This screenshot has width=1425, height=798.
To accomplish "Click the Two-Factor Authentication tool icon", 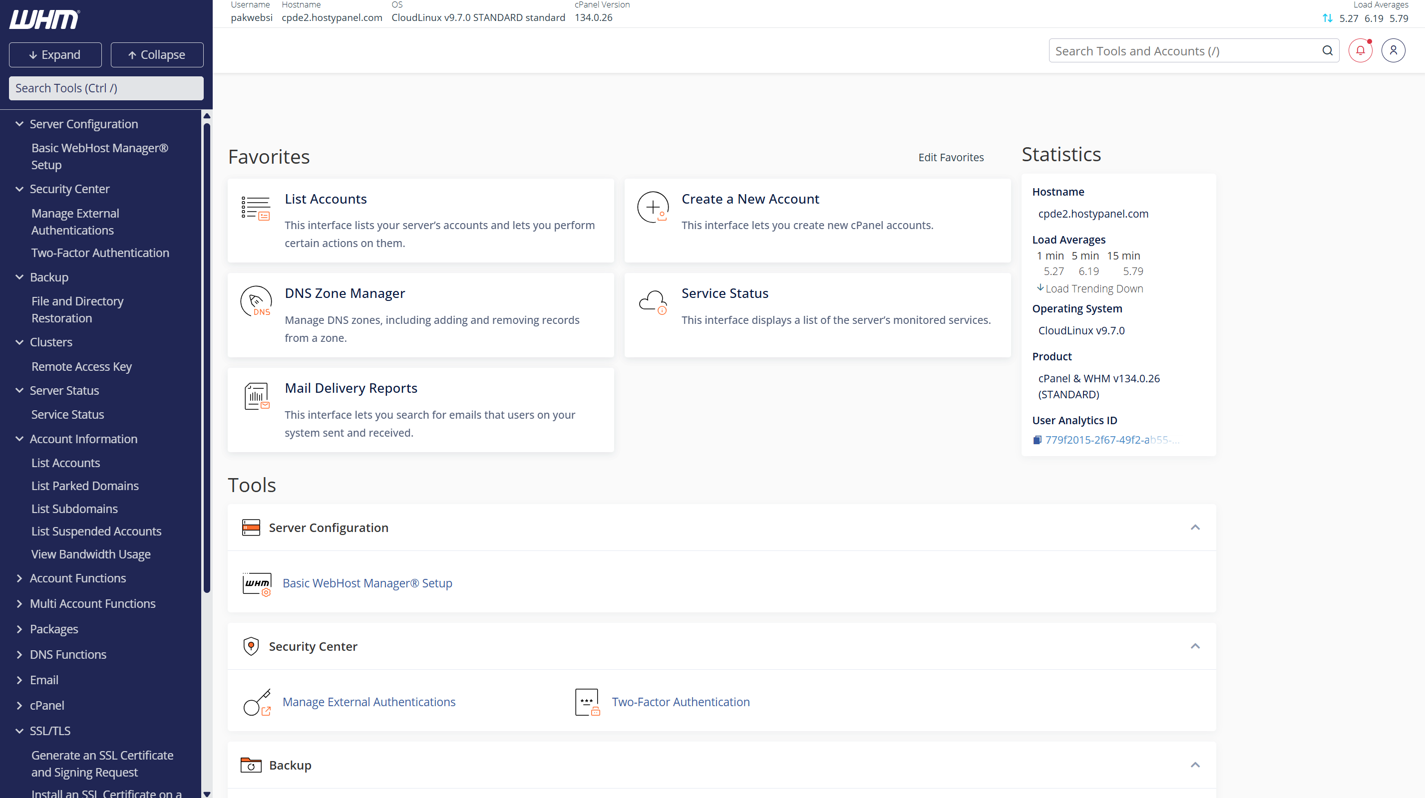I will [588, 702].
